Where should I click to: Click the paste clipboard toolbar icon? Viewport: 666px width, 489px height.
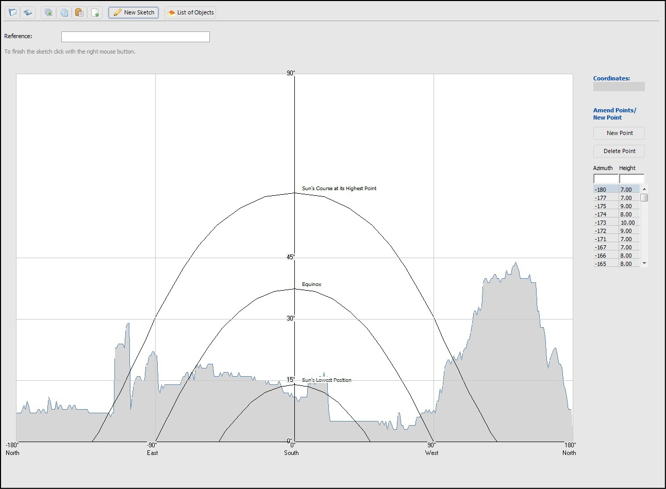pyautogui.click(x=79, y=12)
